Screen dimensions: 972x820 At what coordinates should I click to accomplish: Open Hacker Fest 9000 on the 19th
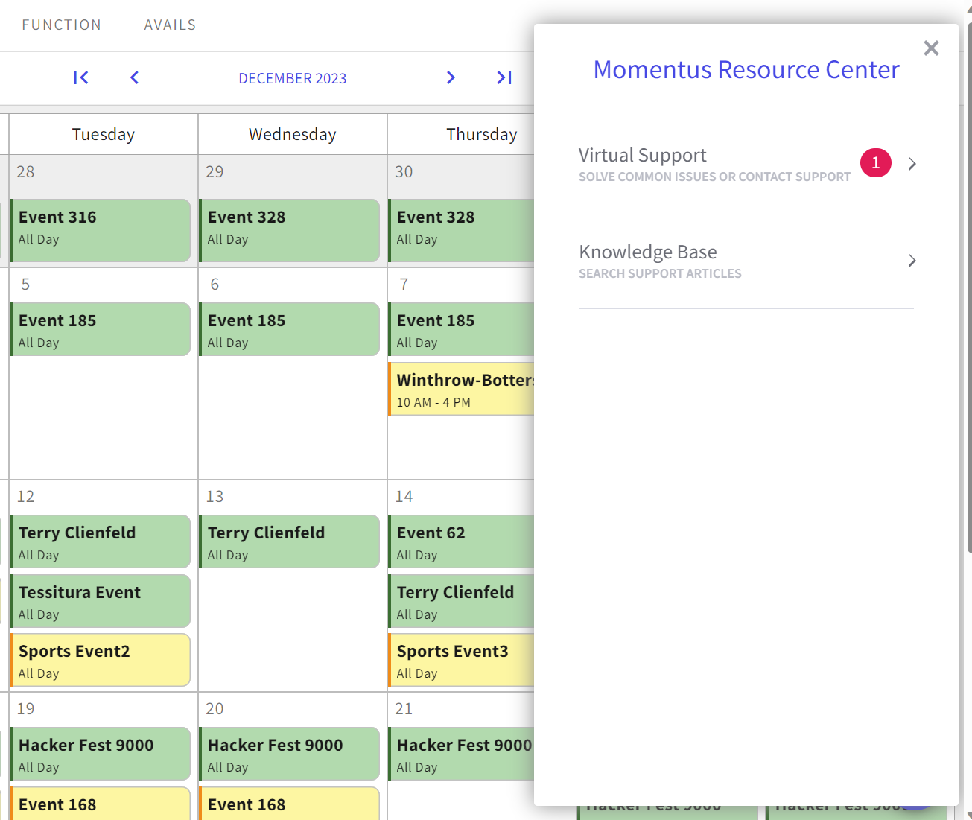coord(100,754)
